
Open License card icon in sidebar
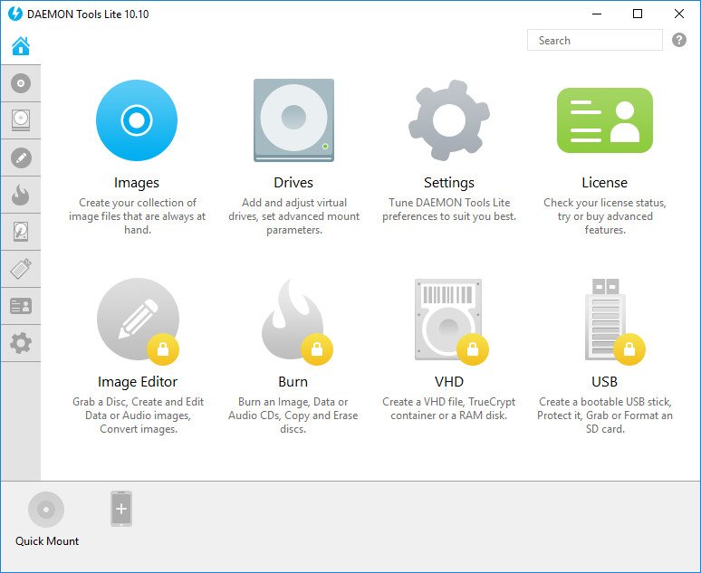(x=21, y=306)
